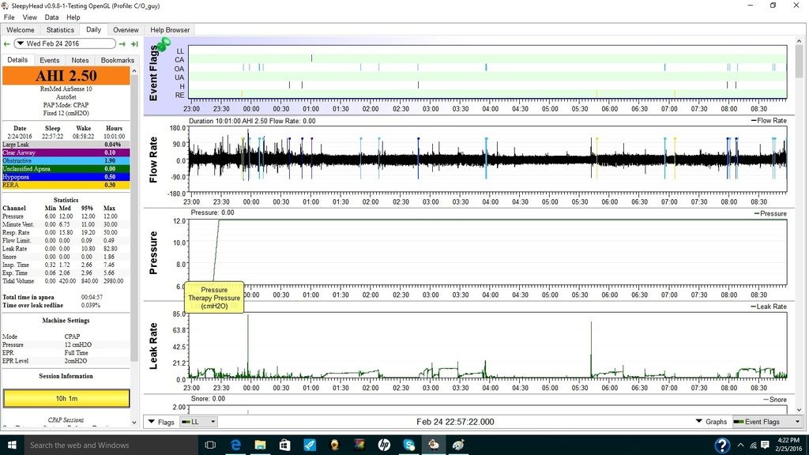This screenshot has width=809, height=455.
Task: Open the Help menu
Action: point(73,17)
